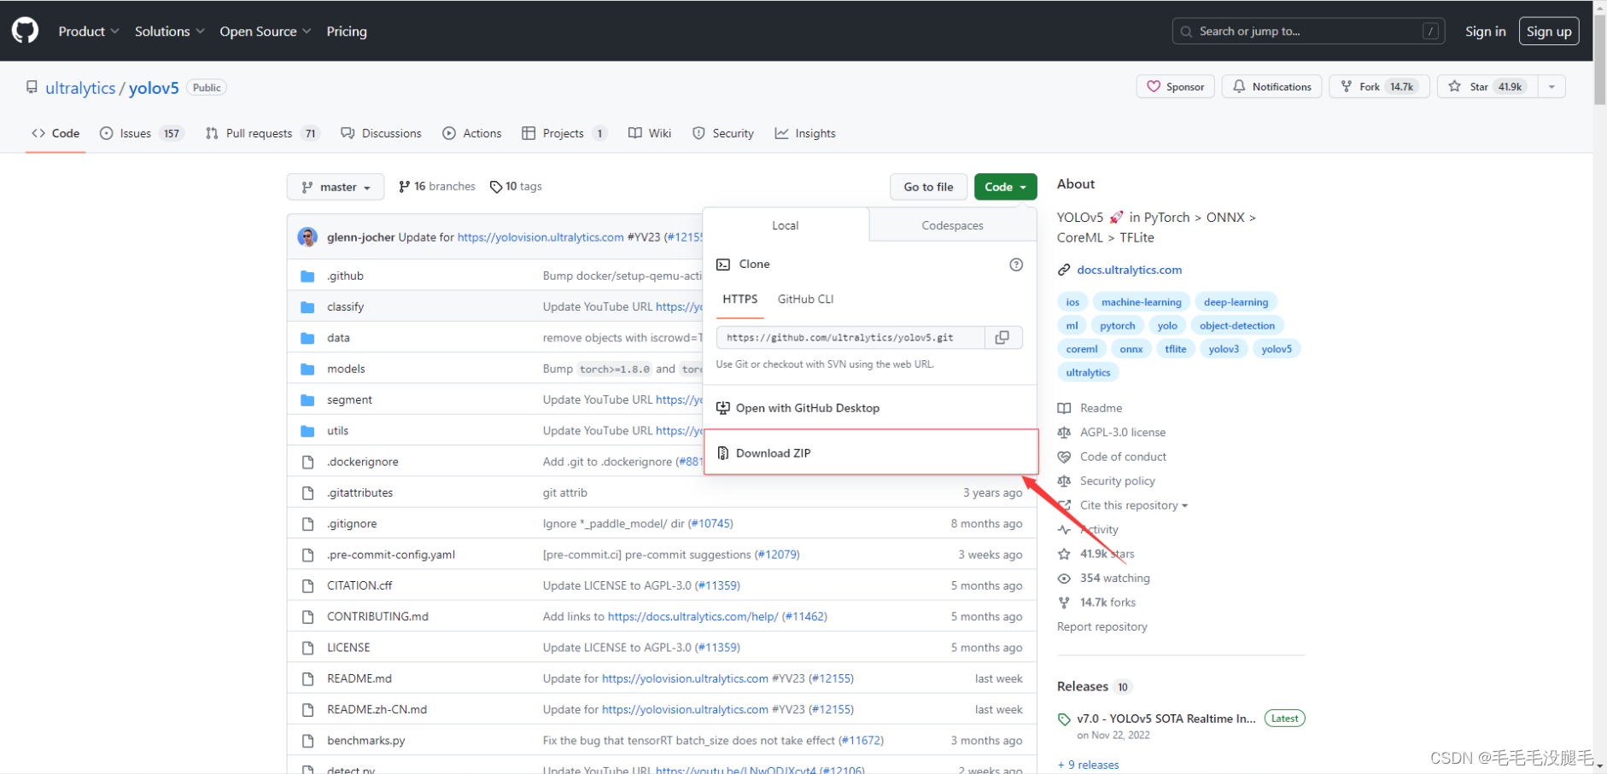Click the clone URL text field
This screenshot has height=774, width=1607.
(850, 338)
